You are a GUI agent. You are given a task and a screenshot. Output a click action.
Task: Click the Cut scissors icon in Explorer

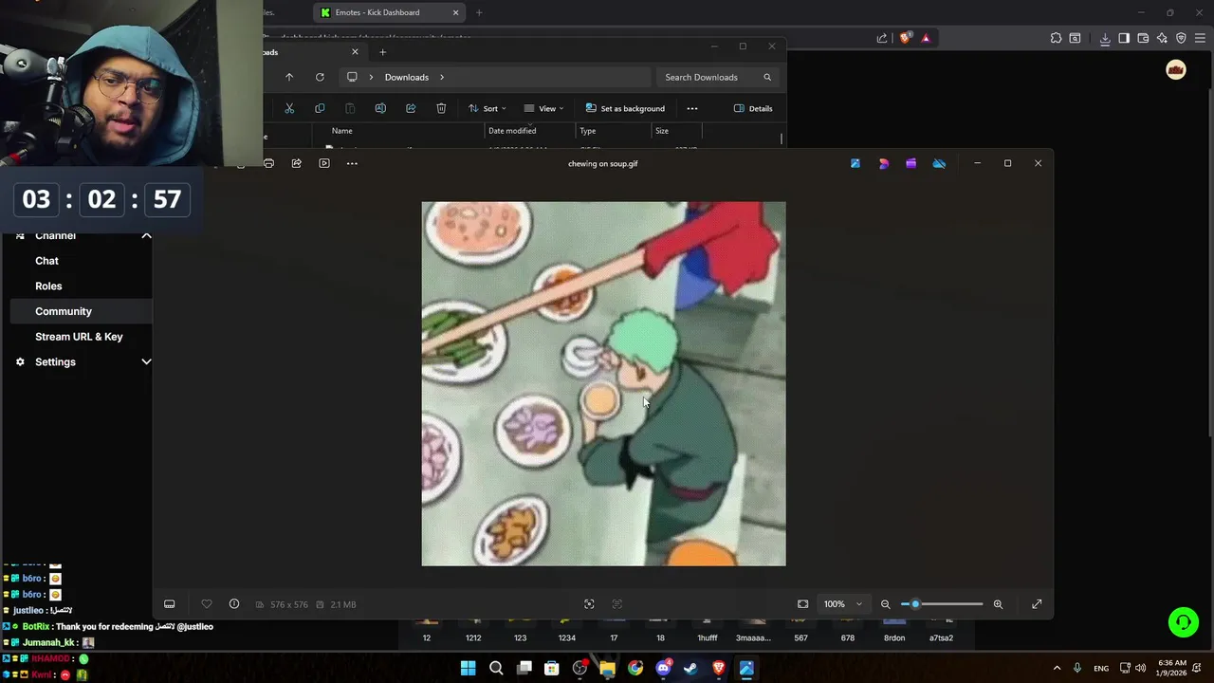click(x=289, y=108)
